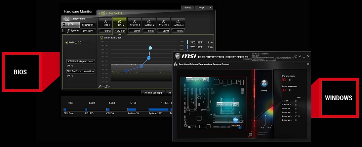
Task: Click the fan curve point at 40/104
Action: pos(141,66)
